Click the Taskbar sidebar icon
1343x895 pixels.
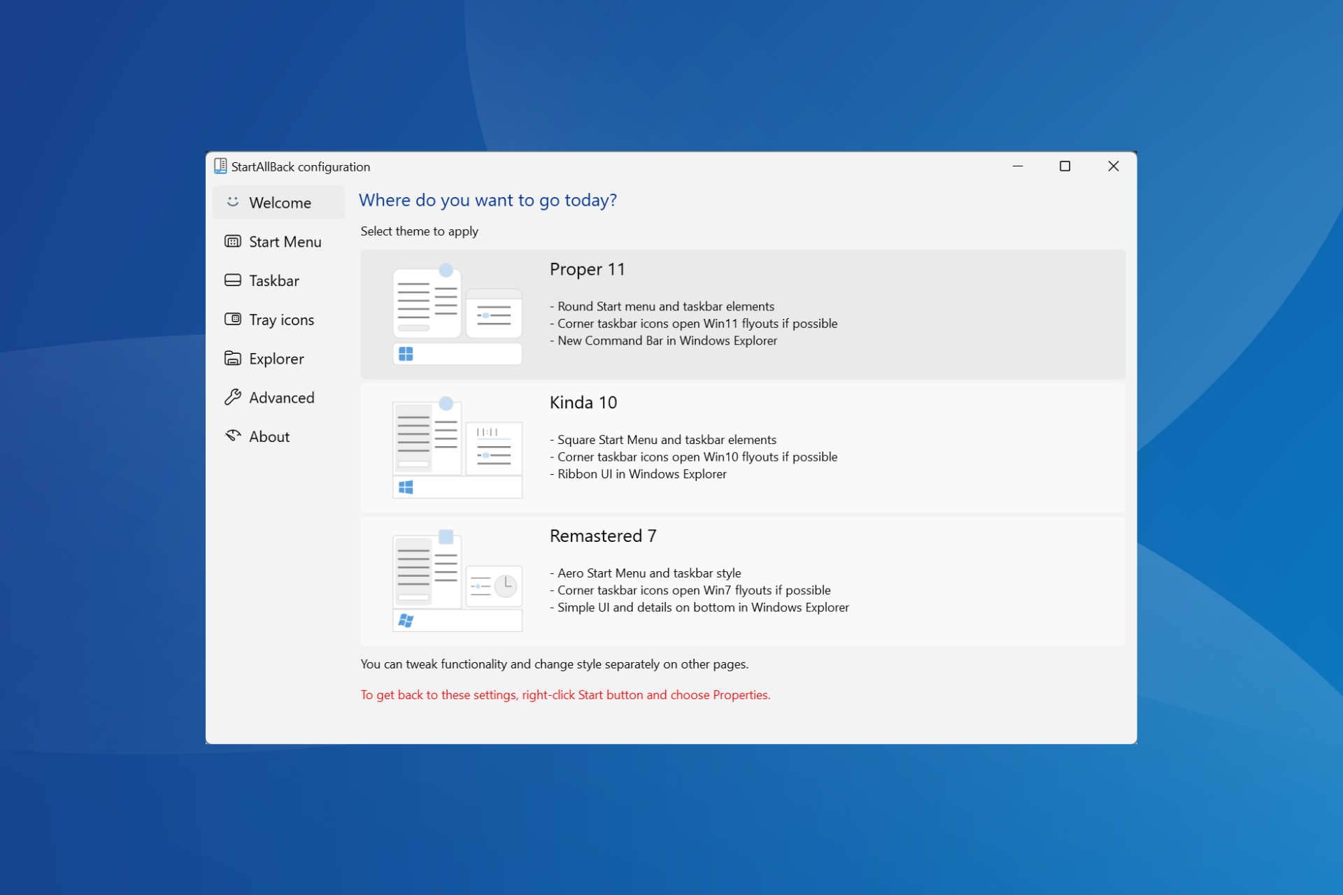(233, 280)
